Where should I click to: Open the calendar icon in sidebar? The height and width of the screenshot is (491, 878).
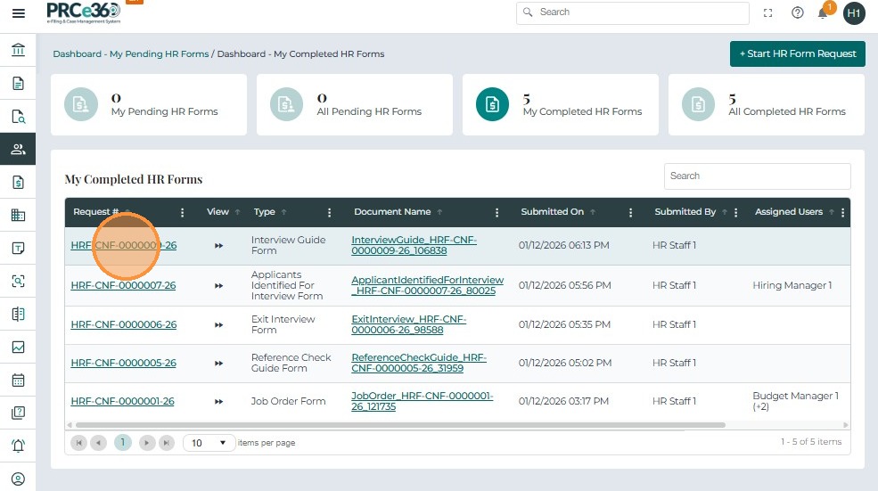pos(18,380)
